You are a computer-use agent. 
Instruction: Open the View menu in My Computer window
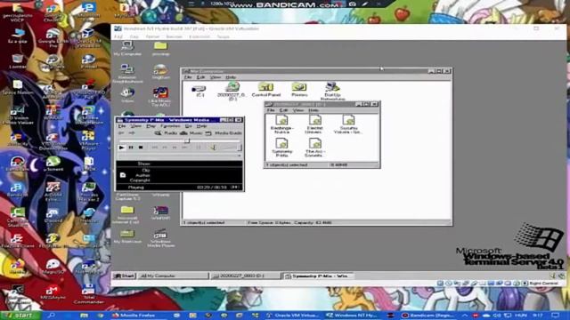click(216, 77)
